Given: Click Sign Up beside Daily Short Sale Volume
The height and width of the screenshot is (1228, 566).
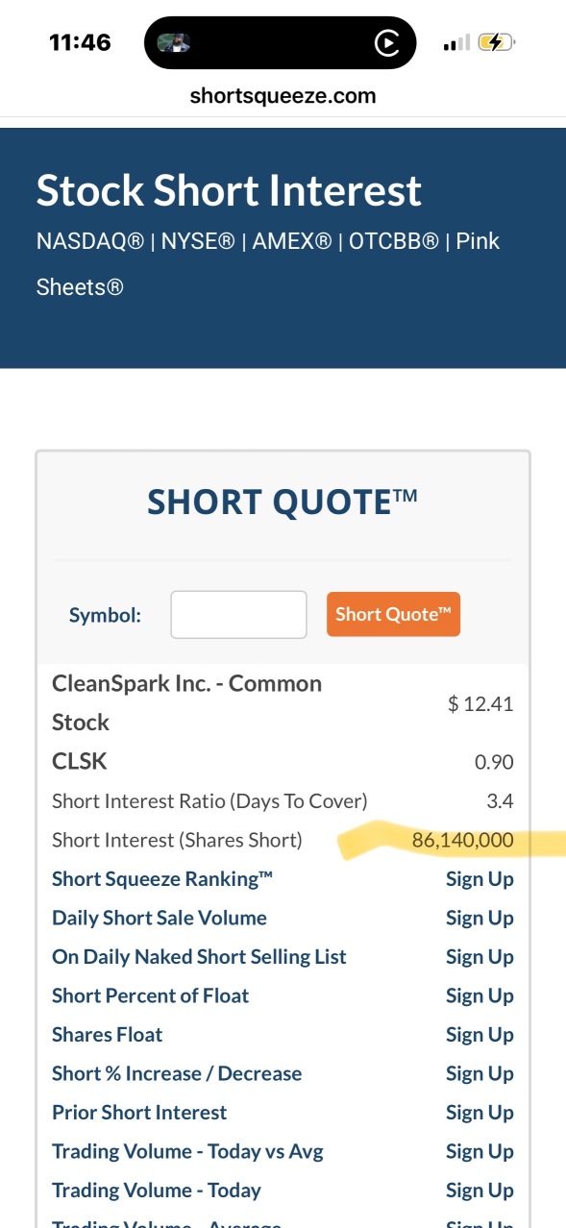Looking at the screenshot, I should coord(480,918).
